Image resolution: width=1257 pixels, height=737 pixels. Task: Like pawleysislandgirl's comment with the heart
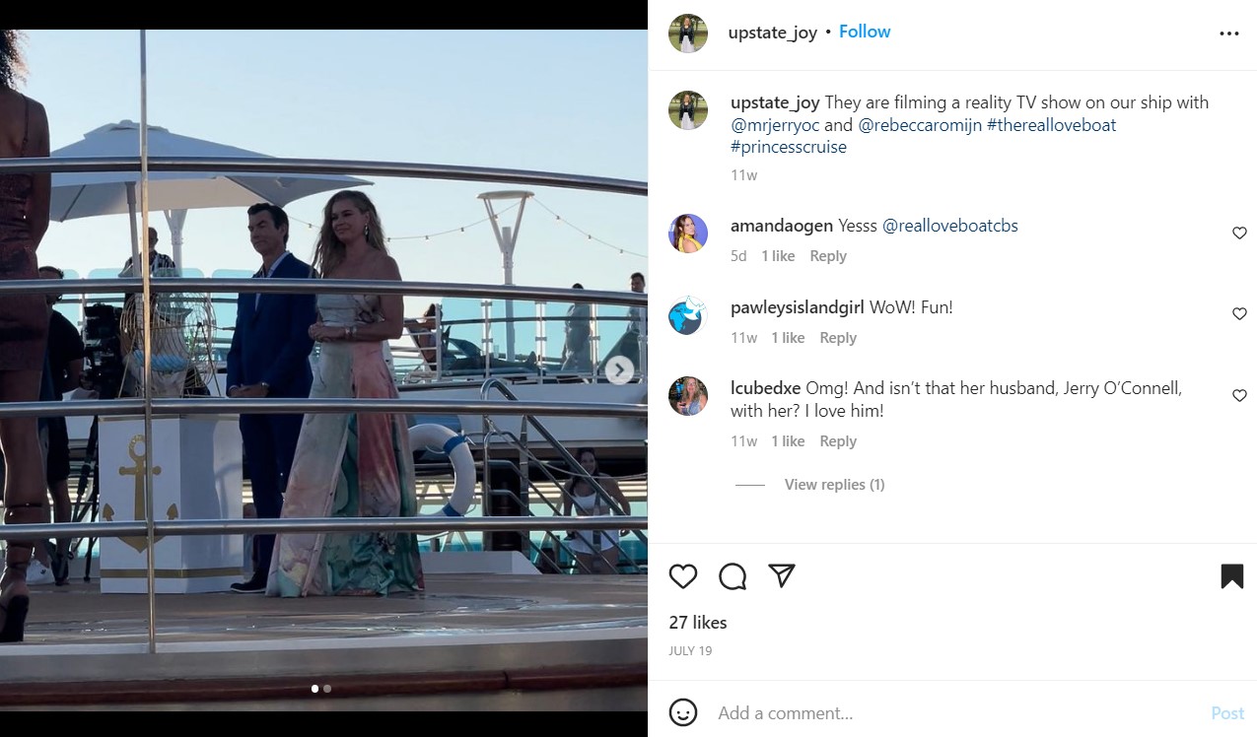click(x=1239, y=314)
